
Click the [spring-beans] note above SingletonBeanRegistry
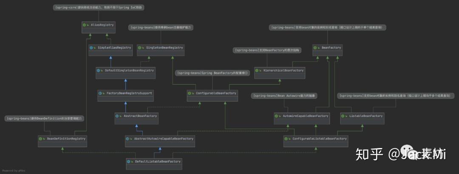pyautogui.click(x=161, y=27)
